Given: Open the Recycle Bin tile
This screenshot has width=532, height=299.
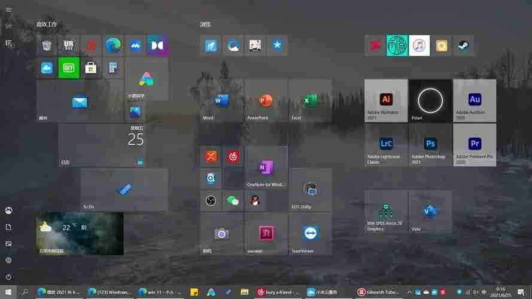Looking at the screenshot, I should click(47, 45).
